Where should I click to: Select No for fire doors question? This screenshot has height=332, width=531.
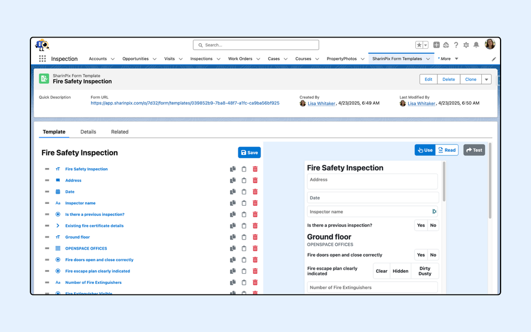tap(433, 255)
